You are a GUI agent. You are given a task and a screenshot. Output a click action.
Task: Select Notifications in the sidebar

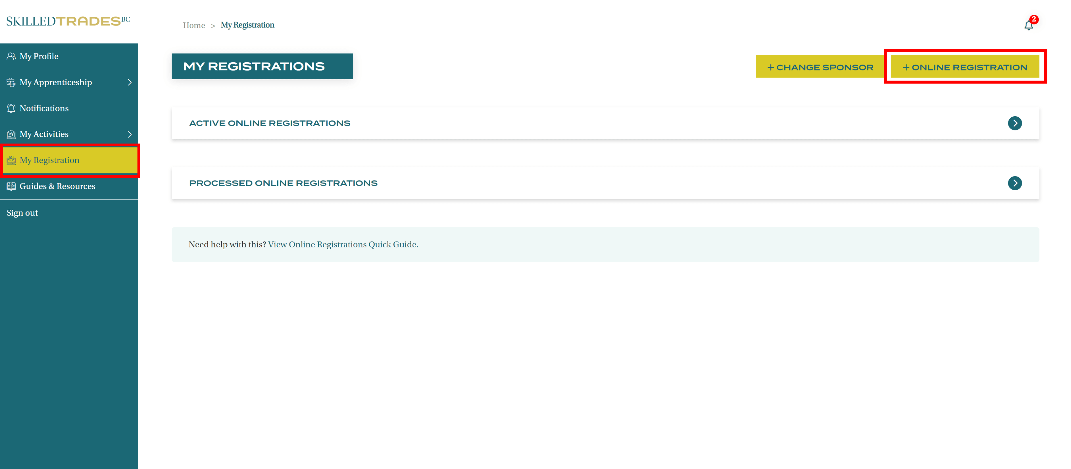click(44, 108)
